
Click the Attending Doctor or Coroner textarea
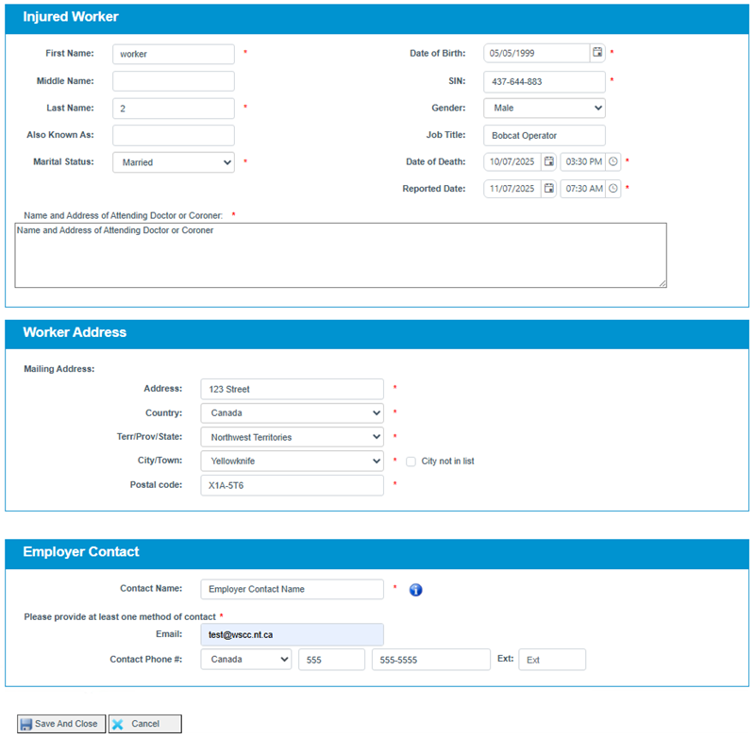[341, 255]
